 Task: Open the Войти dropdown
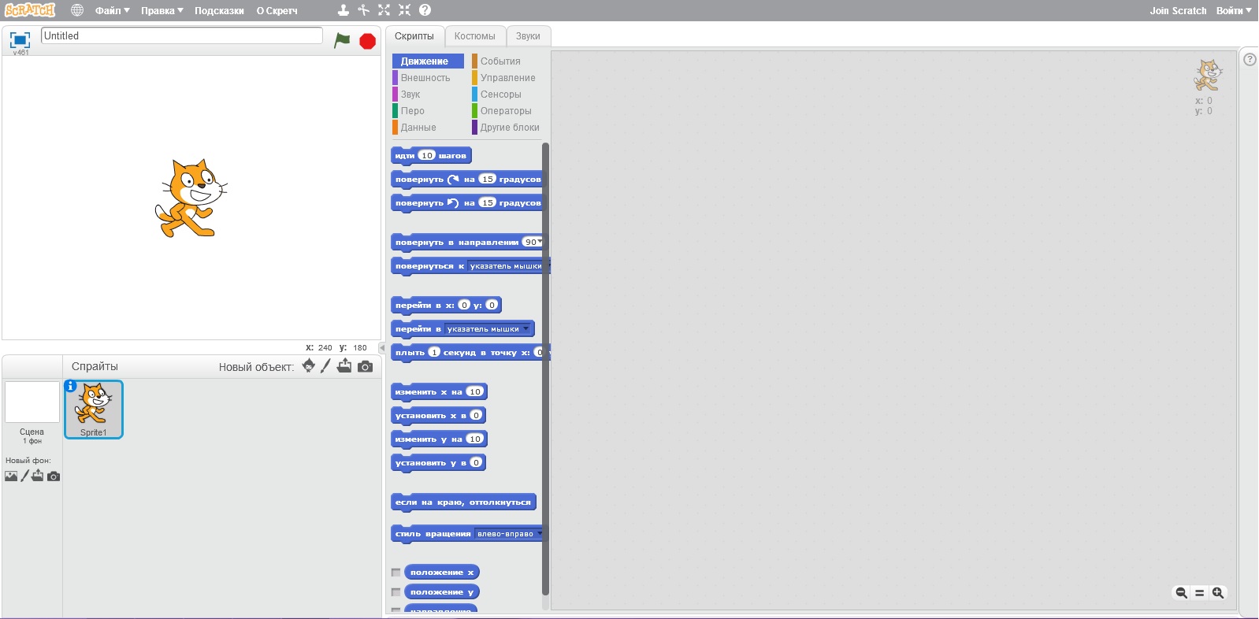(x=1234, y=10)
